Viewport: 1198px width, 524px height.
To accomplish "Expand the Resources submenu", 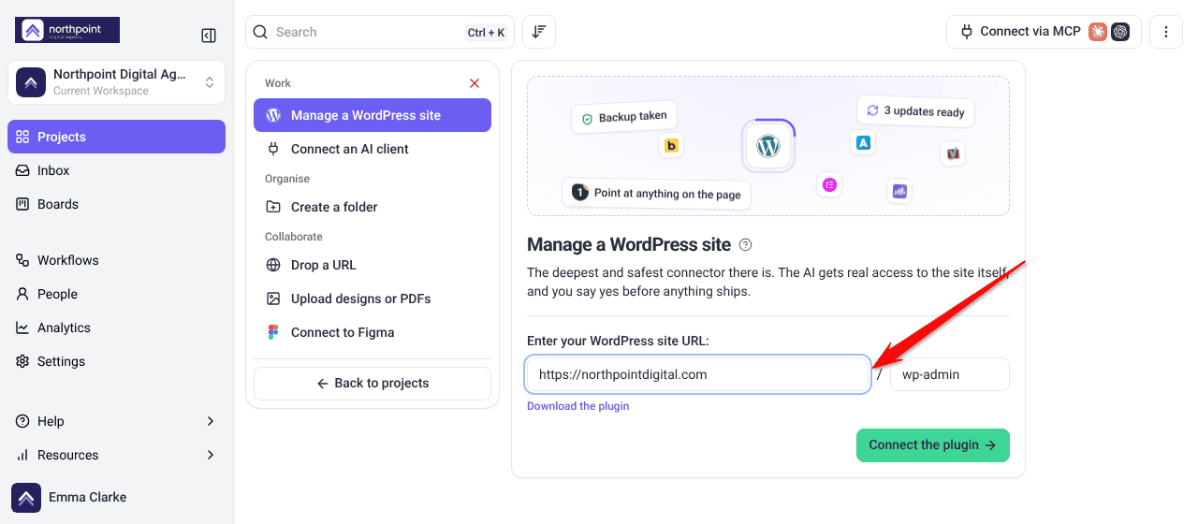I will (x=116, y=455).
